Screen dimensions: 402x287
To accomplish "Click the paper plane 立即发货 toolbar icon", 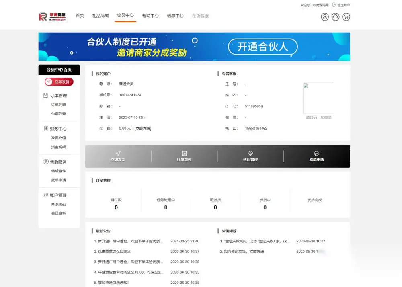I will (x=118, y=153).
